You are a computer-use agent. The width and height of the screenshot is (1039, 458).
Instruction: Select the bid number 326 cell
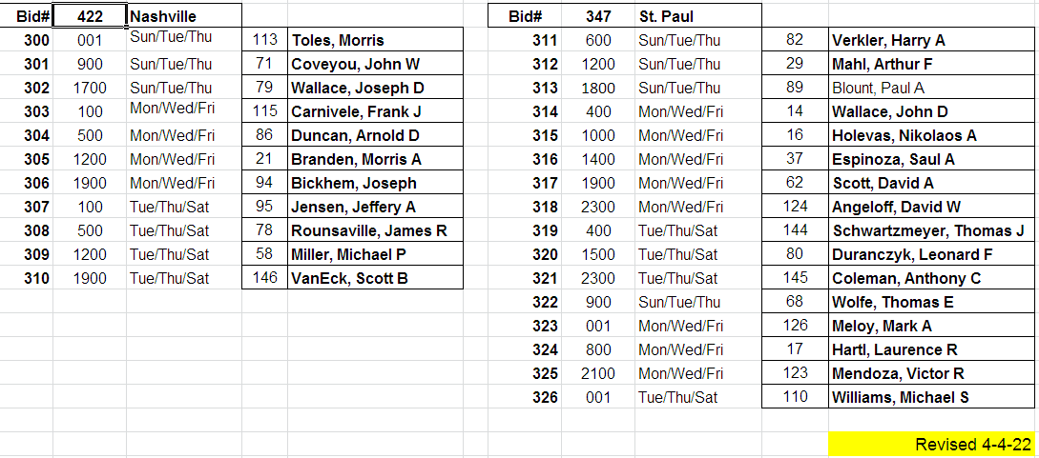point(545,397)
